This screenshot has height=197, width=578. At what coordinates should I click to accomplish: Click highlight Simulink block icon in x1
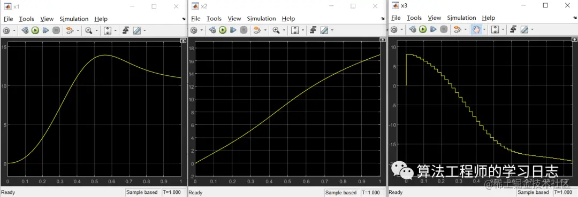click(70, 30)
